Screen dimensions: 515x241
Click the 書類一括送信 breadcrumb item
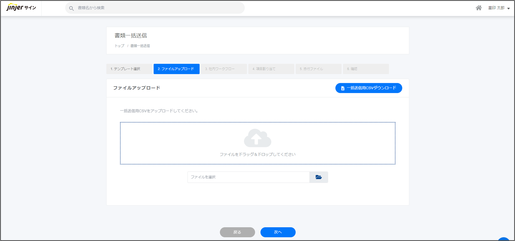(x=140, y=46)
